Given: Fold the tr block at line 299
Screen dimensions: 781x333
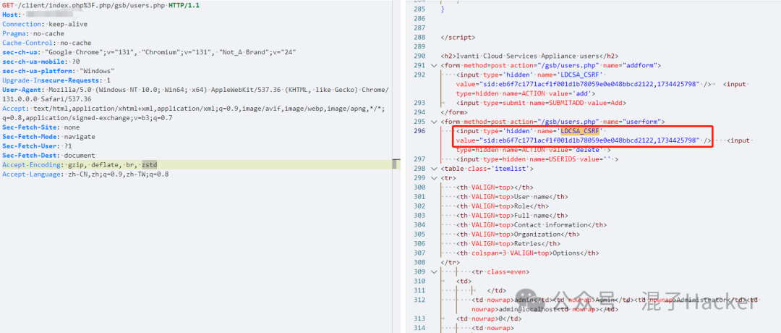Looking at the screenshot, I should [x=434, y=178].
